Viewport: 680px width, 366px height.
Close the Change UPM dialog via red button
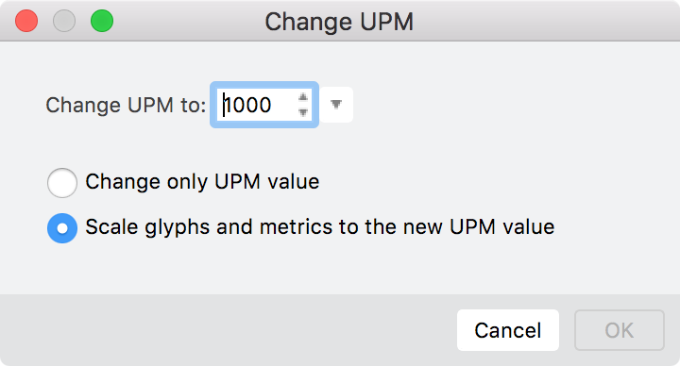point(26,21)
